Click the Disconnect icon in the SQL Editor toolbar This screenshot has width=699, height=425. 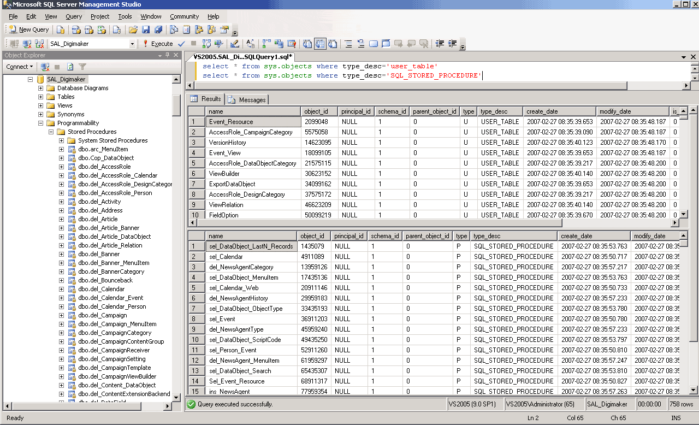tap(27, 44)
